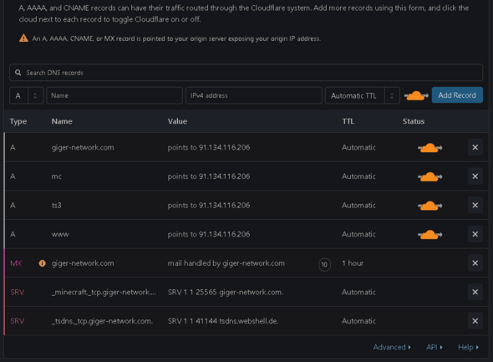Open the record type A dropdown

[x=27, y=95]
